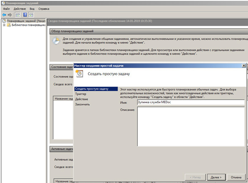Screen dimensions: 248x183
Task: Collapse the Активные задачи section header
Action: coord(62,149)
